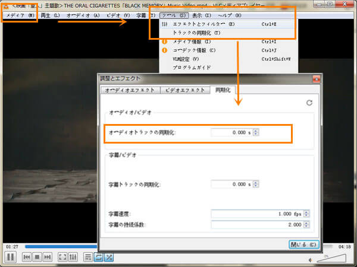Screen dimensions: 357x267
Task: Toggle fullscreen video mode
Action: click(62, 257)
